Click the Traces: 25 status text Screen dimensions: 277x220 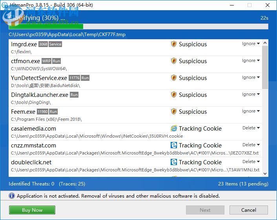[72, 184]
